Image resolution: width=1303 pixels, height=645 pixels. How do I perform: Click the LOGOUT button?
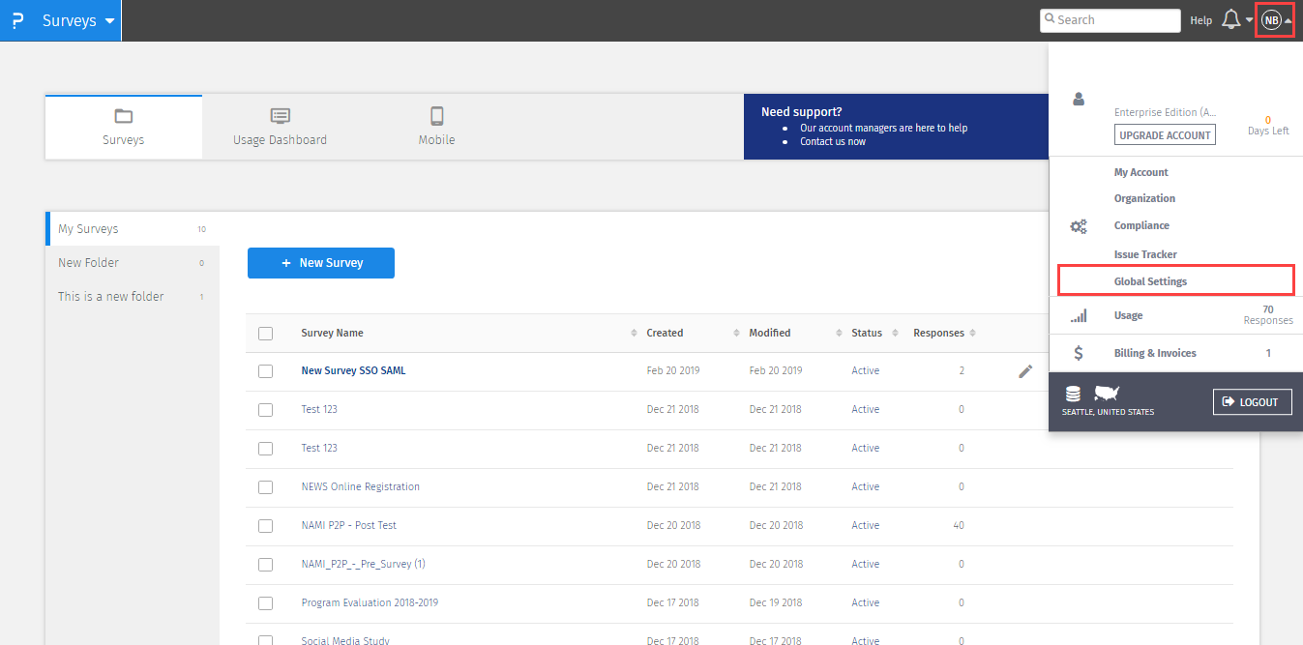1252,402
